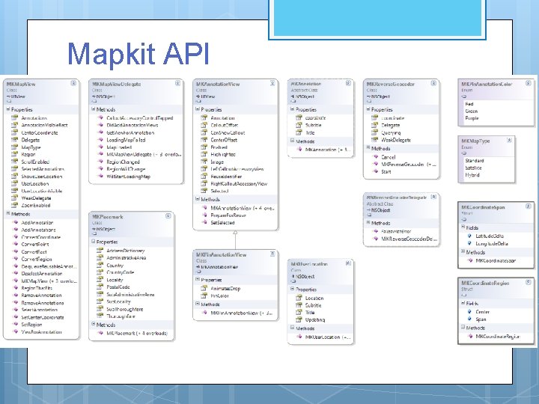Viewport: 539px width, 404px height.
Task: Click the method icon beside LoadingMapFailed
Action: (100, 140)
